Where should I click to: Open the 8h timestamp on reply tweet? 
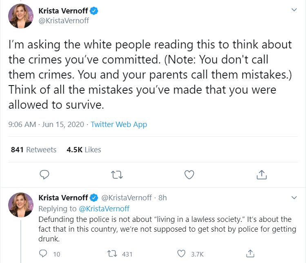[162, 198]
